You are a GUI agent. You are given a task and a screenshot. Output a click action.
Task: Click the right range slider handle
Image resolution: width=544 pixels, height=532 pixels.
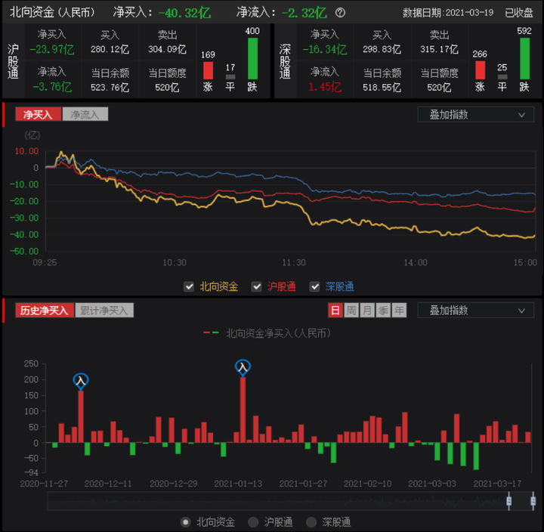(533, 501)
